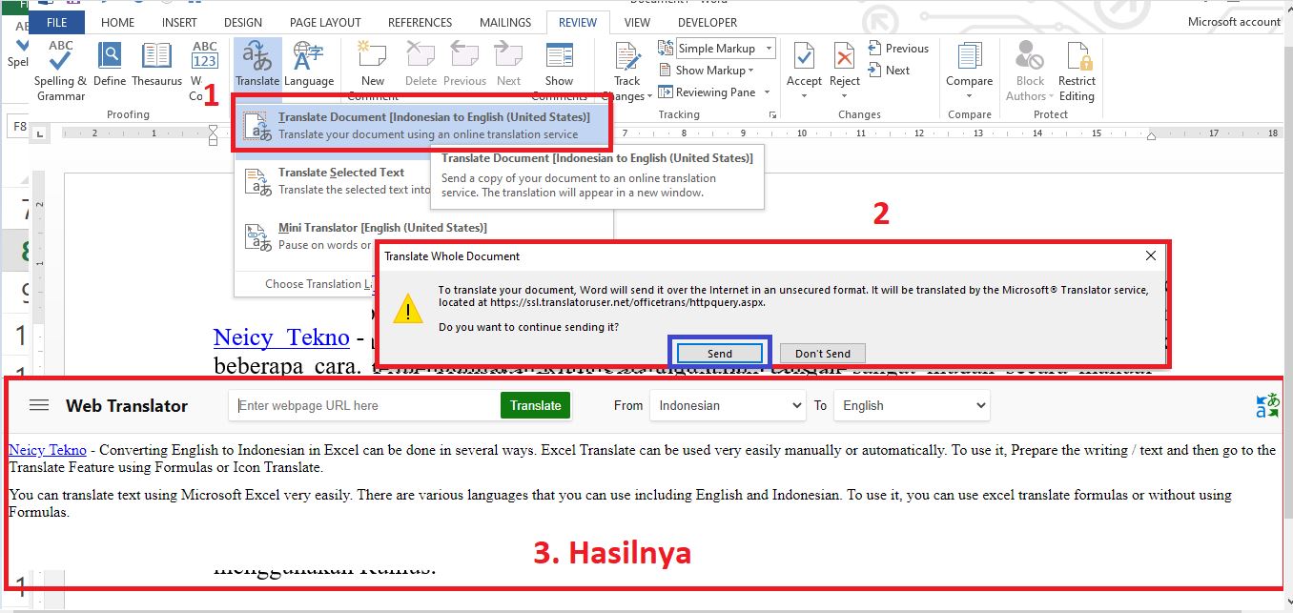Open the Compare documents tool
The width and height of the screenshot is (1293, 613).
click(969, 70)
